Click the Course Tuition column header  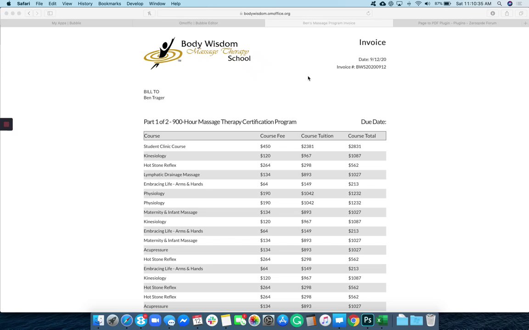pos(317,136)
